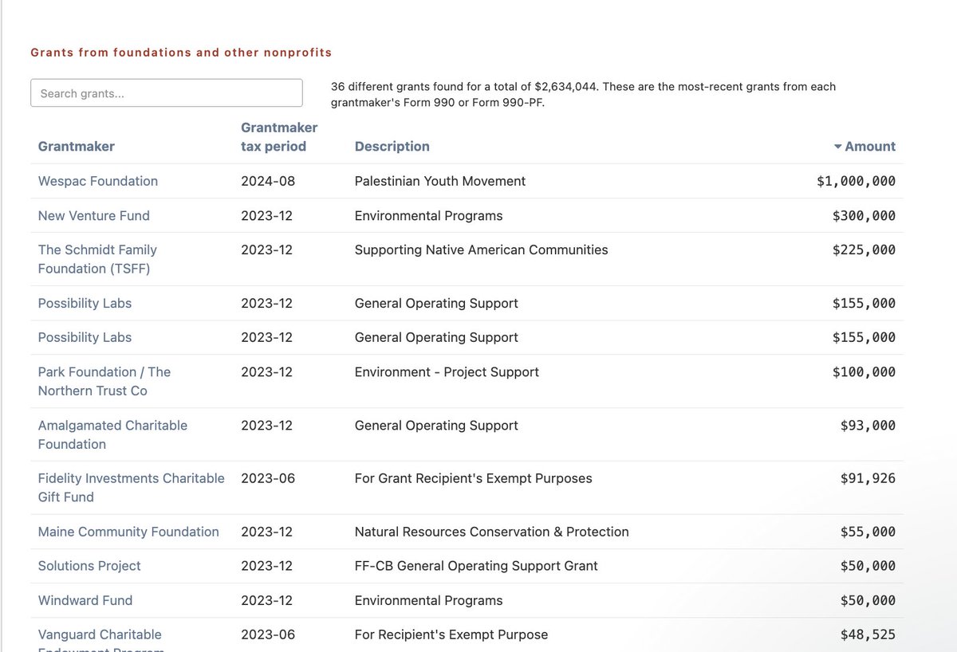Open Vanguard Charitable Endowment Program link
This screenshot has width=957, height=652.
tap(101, 642)
